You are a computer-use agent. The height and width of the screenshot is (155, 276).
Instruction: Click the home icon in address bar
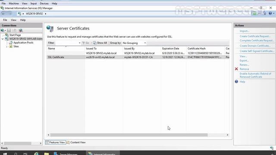click(264, 13)
